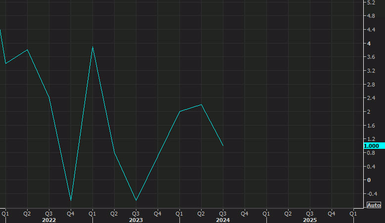The image size is (385, 223).
Task: Select the Q3 label above 2025
Action: (309, 214)
